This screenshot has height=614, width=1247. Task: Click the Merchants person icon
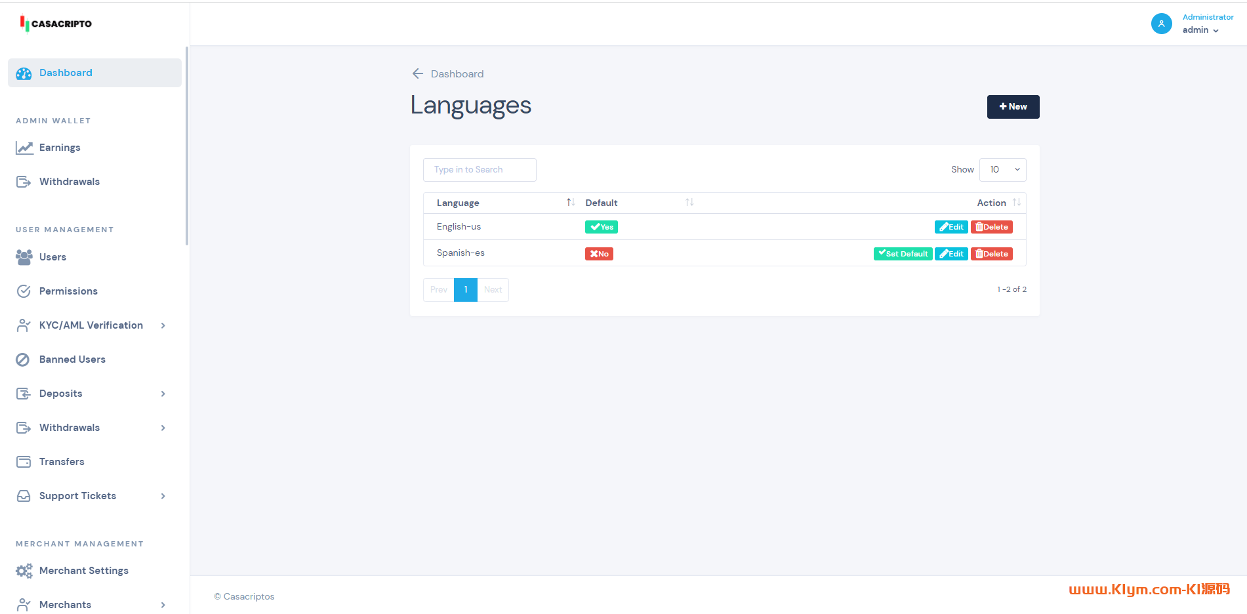[x=24, y=605]
